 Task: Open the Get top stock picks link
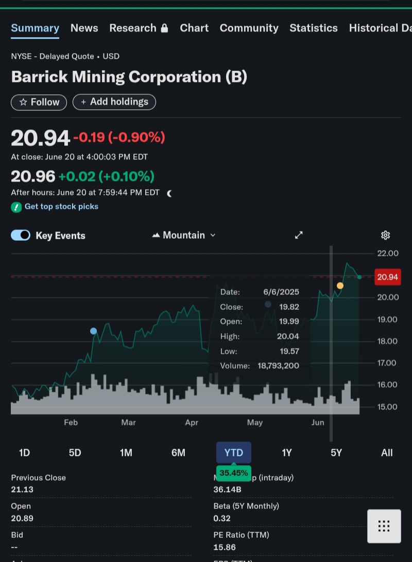[x=61, y=206]
